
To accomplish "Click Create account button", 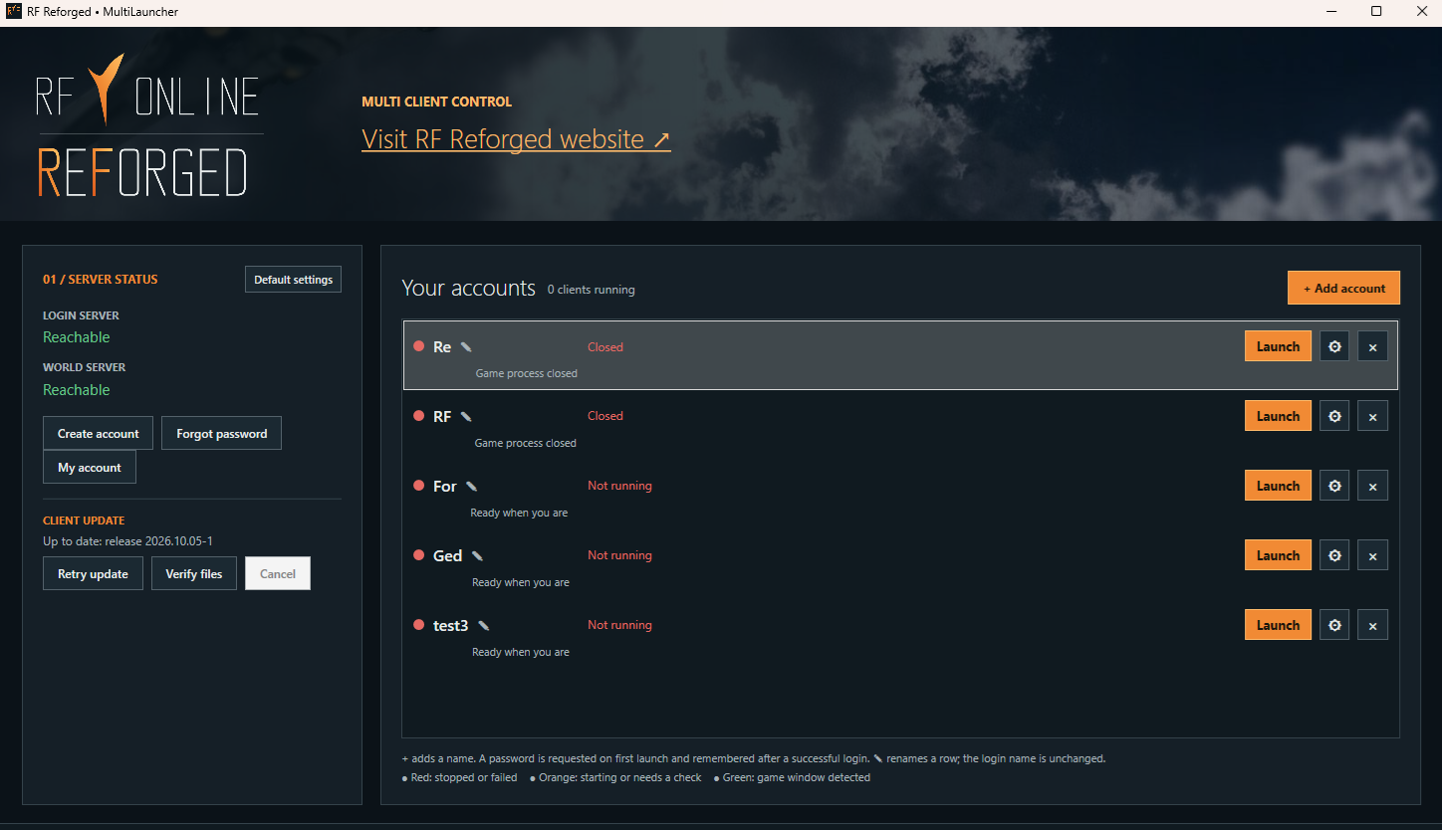I will tap(98, 433).
